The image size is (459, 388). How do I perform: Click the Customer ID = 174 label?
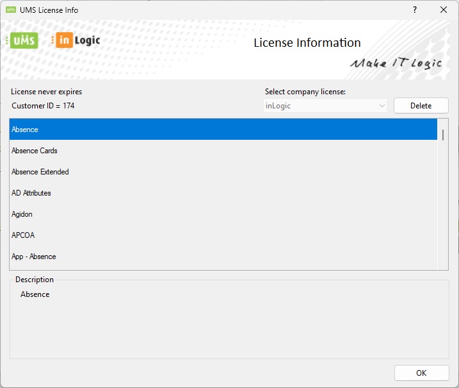coord(43,106)
